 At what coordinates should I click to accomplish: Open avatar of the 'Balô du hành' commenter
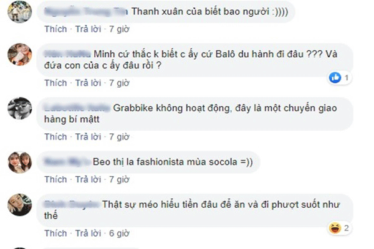point(20,54)
